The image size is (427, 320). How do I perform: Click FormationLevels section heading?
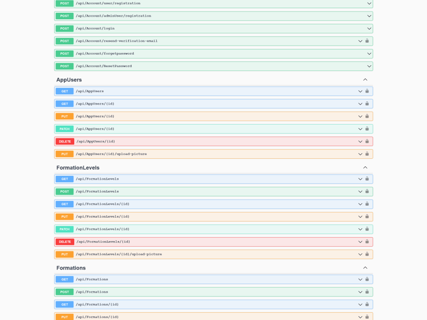point(78,168)
